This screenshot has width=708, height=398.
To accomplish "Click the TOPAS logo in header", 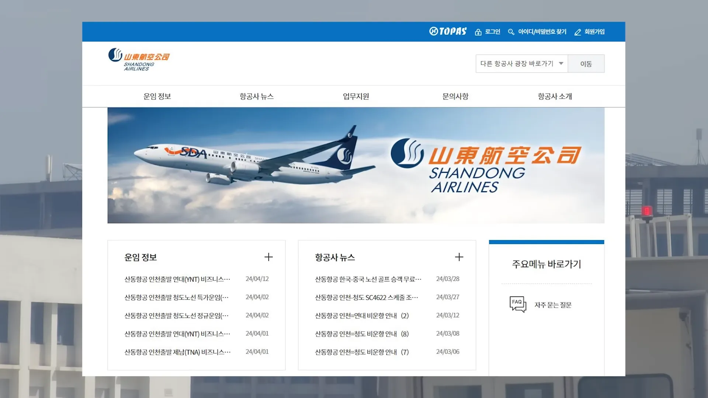I will 448,31.
